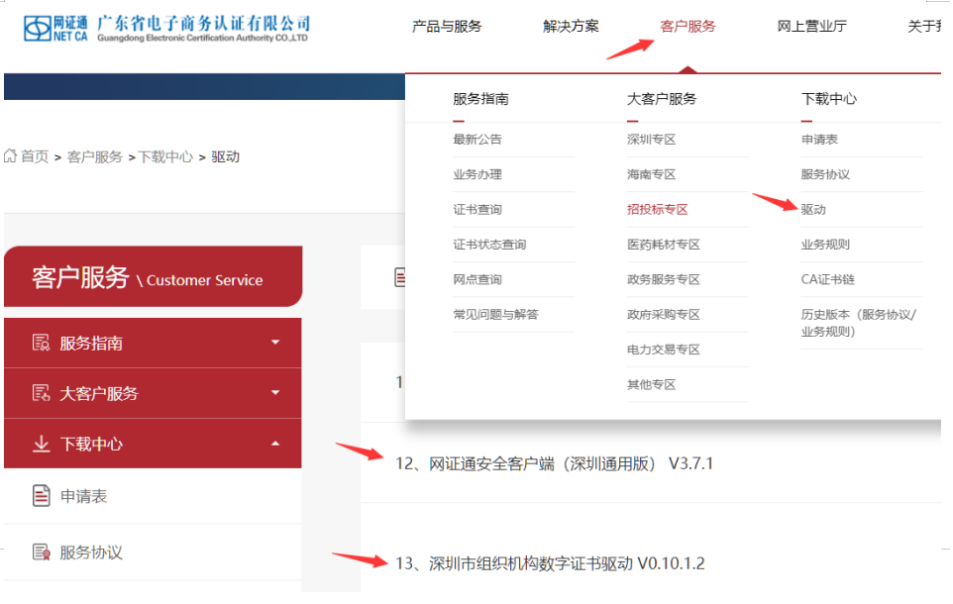Expand the 服务指南 sidebar section arrow
The image size is (953, 604).
[x=275, y=343]
